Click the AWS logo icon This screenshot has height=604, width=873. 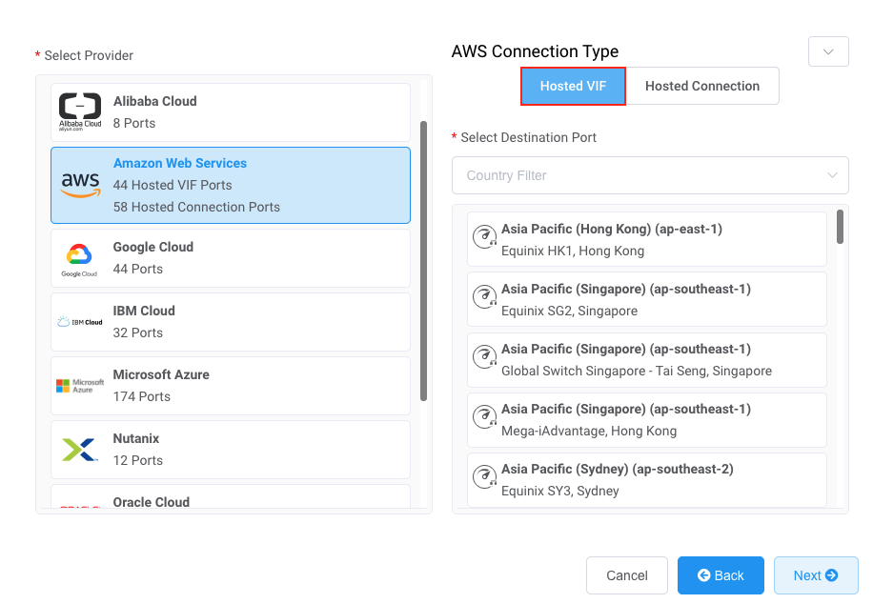point(80,185)
